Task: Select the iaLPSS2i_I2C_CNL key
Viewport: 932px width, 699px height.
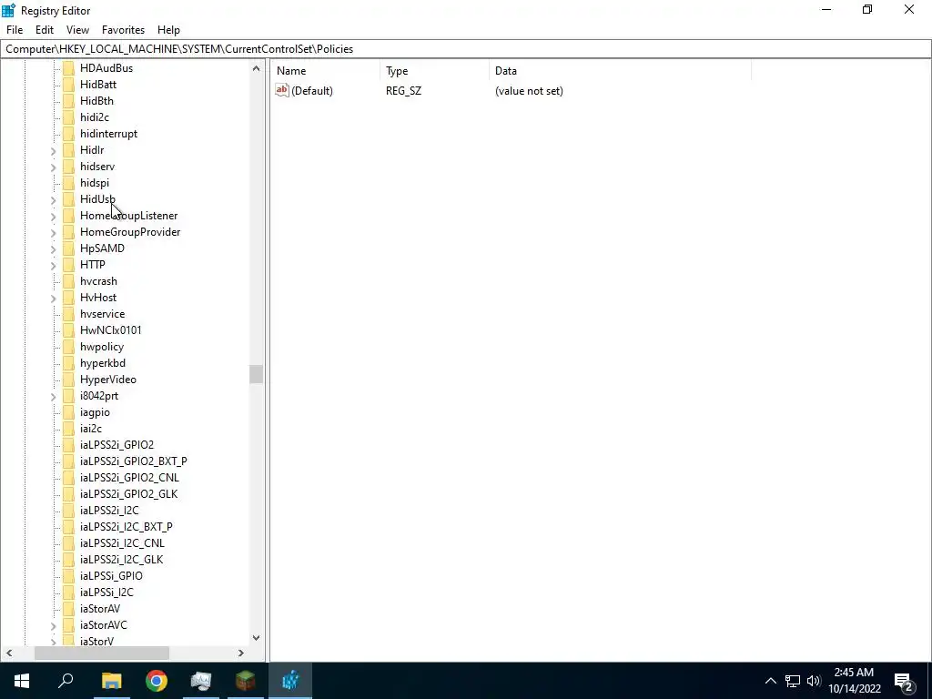Action: click(122, 542)
